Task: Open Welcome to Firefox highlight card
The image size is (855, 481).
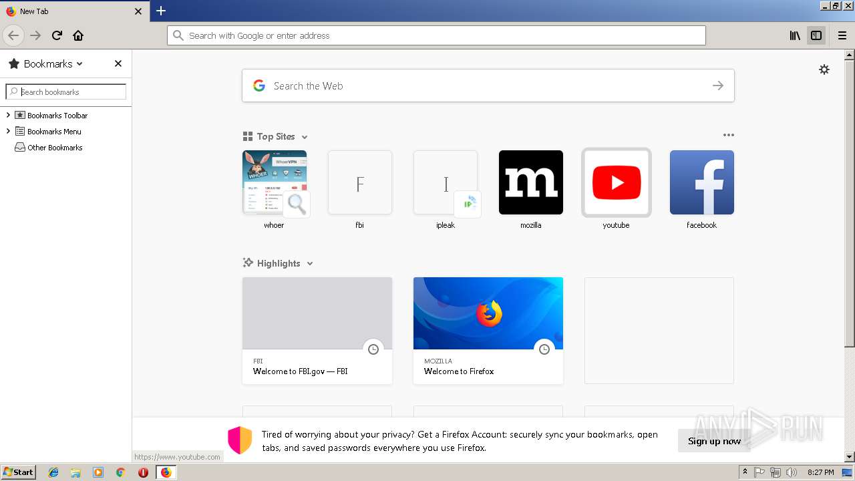Action: click(488, 331)
